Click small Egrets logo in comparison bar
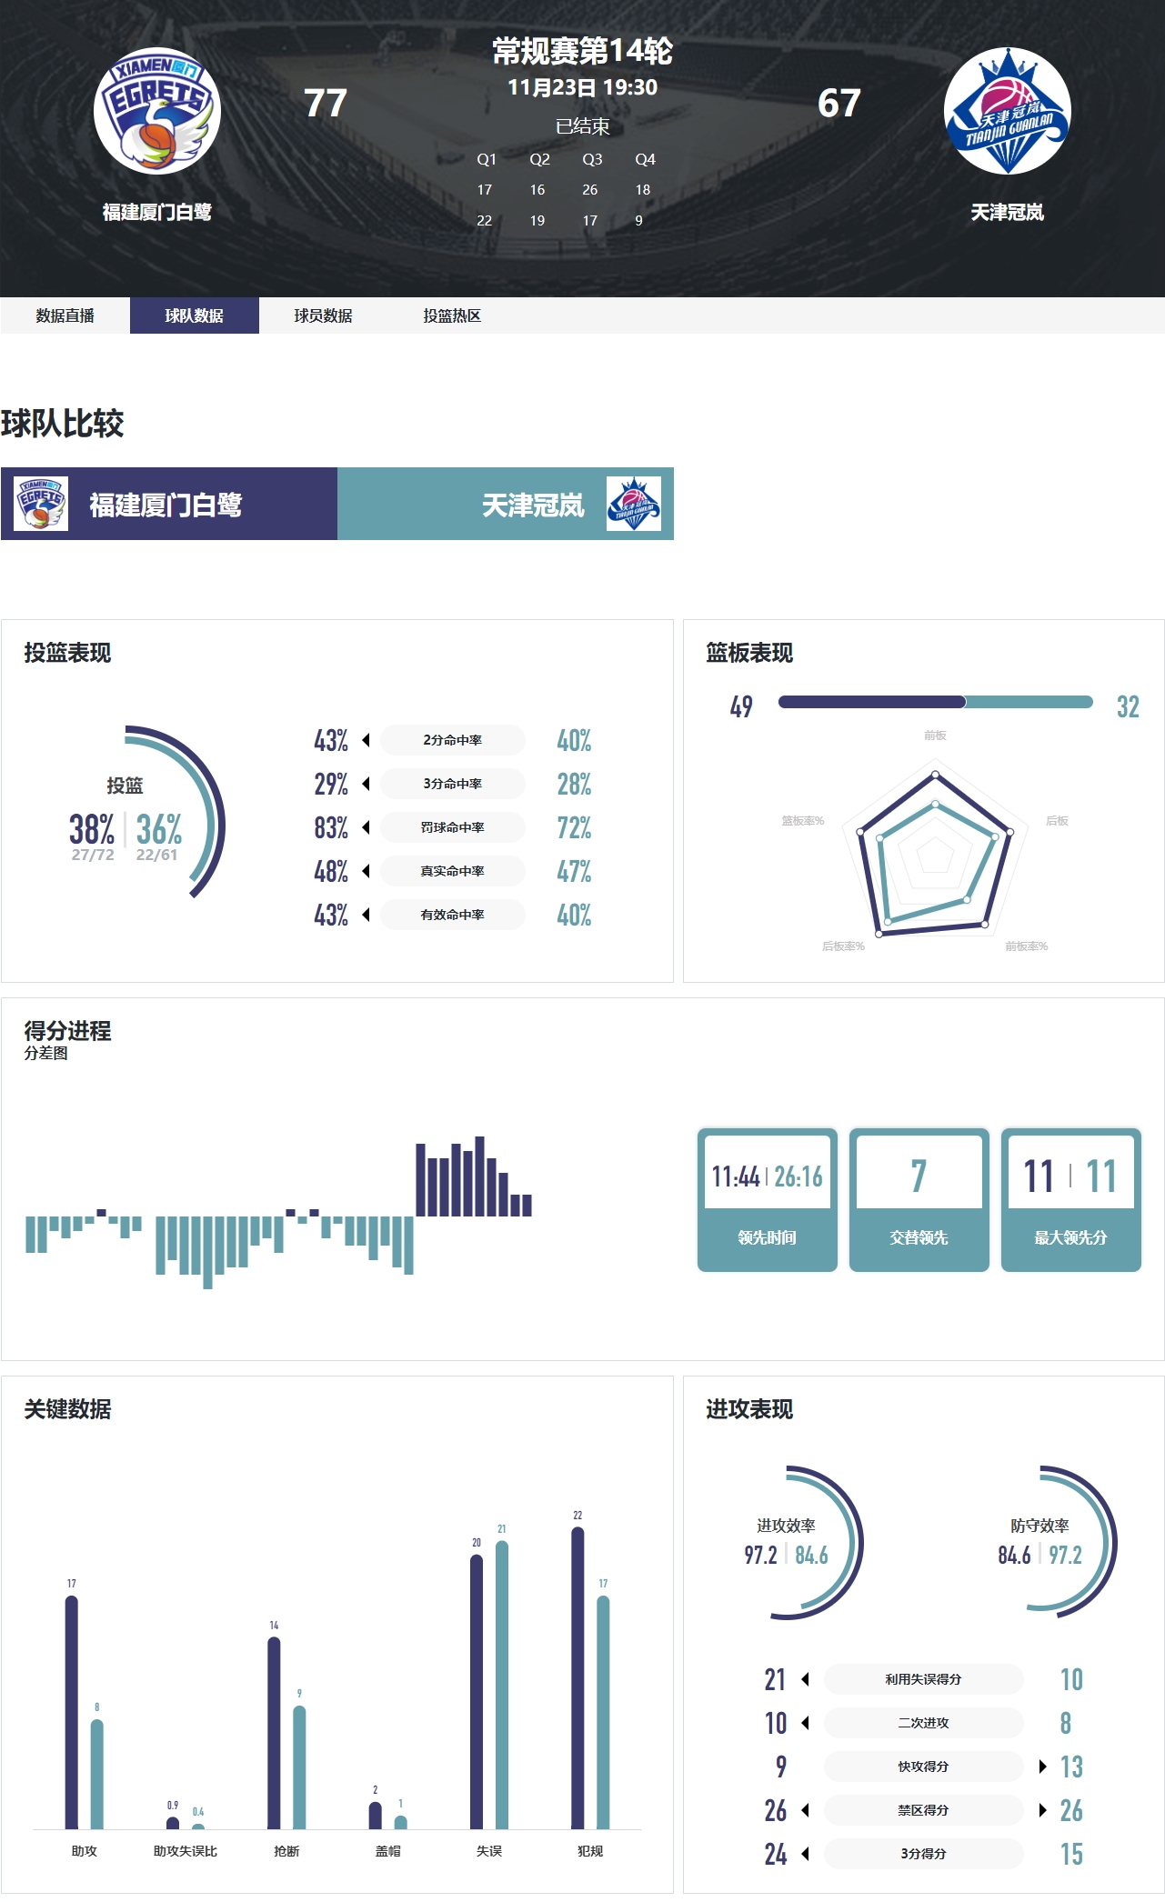This screenshot has width=1165, height=1902. click(41, 504)
